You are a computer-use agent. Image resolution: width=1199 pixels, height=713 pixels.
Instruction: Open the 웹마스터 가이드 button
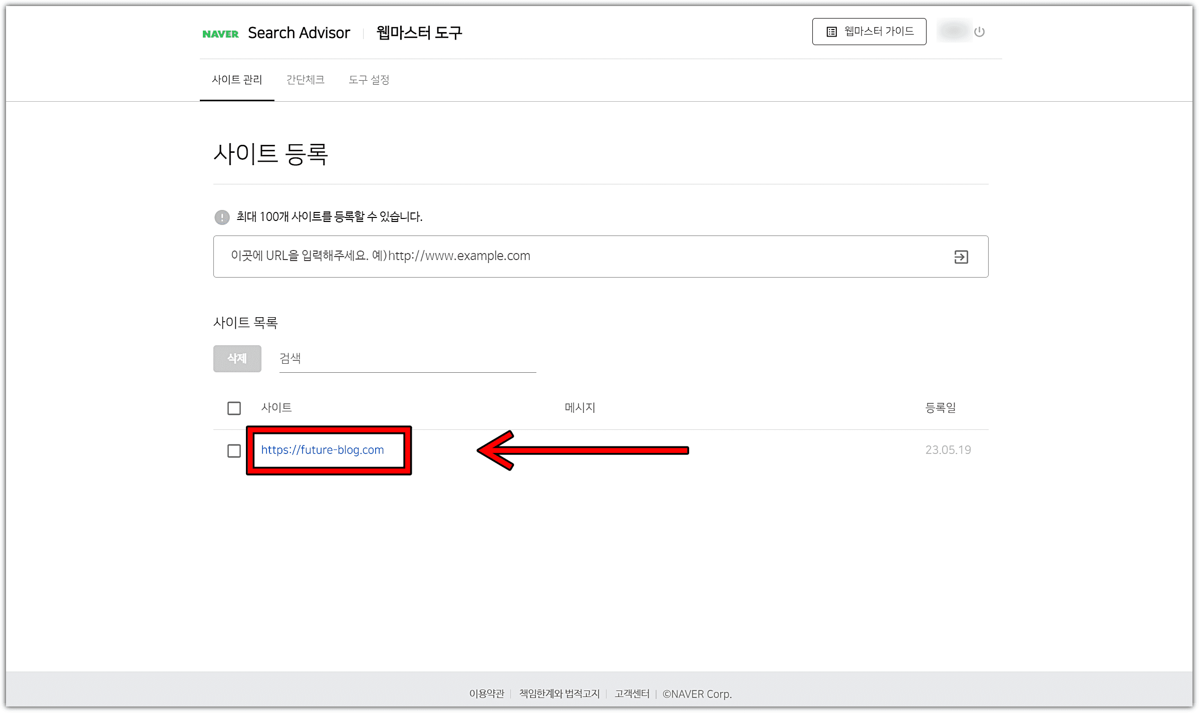869,32
